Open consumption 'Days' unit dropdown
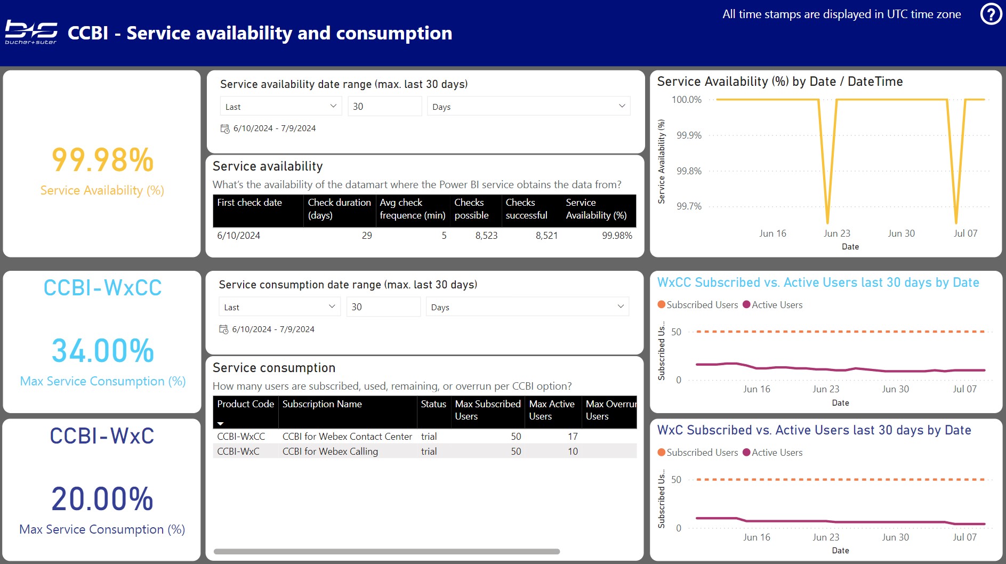The height and width of the screenshot is (564, 1006). (527, 307)
